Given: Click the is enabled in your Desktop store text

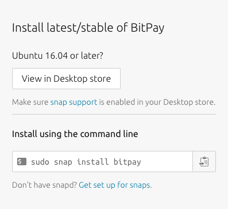Looking at the screenshot, I should coord(157,102).
